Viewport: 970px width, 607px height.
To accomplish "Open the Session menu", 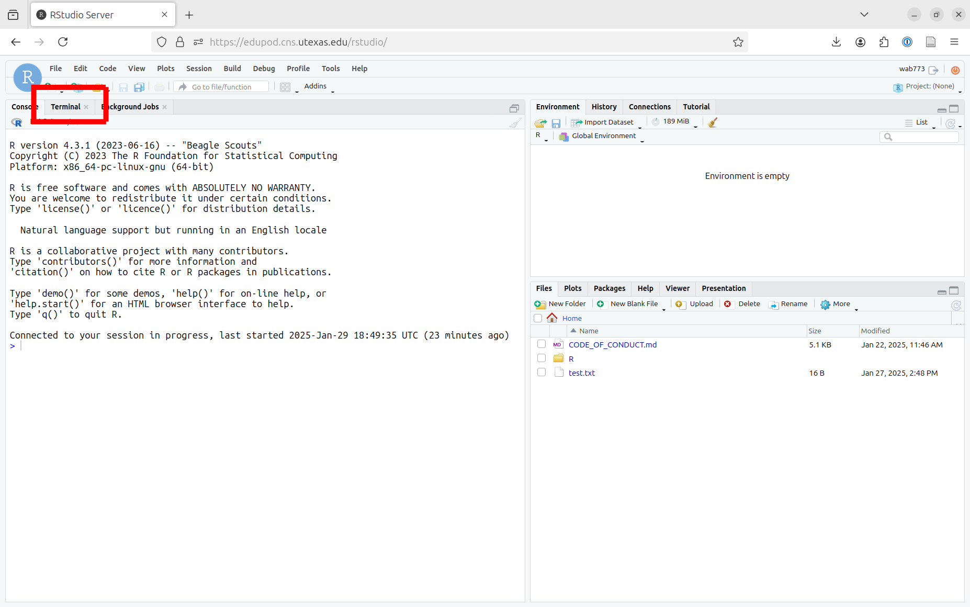I will (199, 69).
